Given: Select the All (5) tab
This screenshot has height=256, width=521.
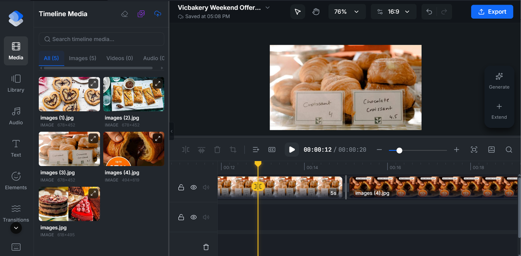Looking at the screenshot, I should pyautogui.click(x=51, y=58).
